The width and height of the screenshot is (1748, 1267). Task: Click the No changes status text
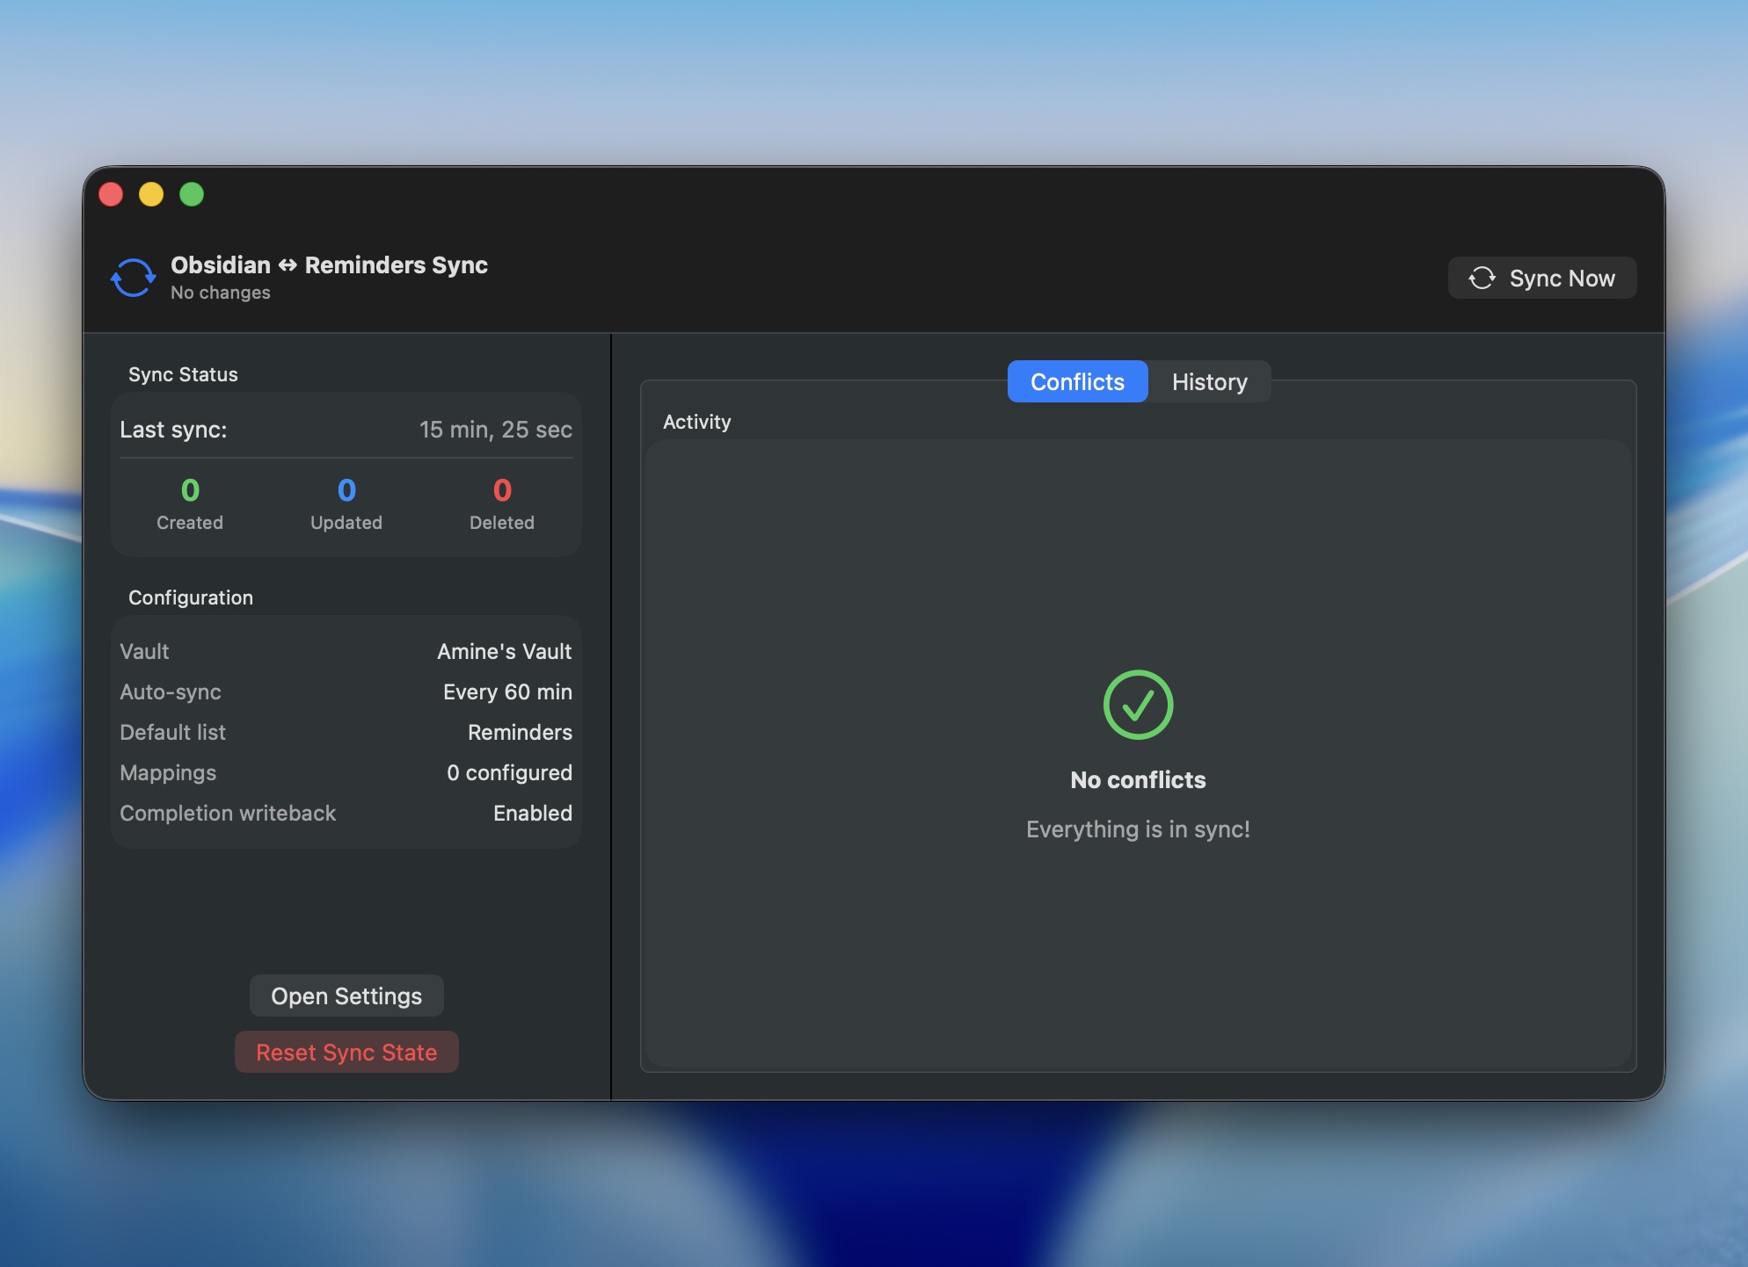pos(221,293)
